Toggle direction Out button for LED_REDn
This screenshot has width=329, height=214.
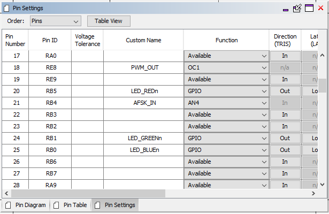click(x=285, y=91)
